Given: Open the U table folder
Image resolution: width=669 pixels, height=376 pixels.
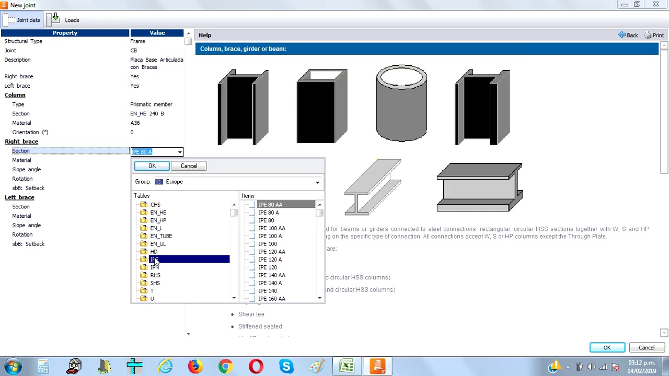Looking at the screenshot, I should (152, 299).
